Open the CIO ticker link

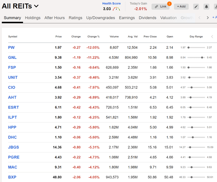[12, 87]
